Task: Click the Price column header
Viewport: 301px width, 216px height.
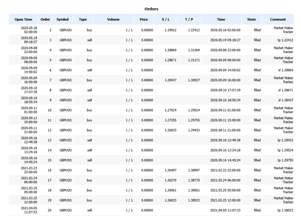Action: 144,19
